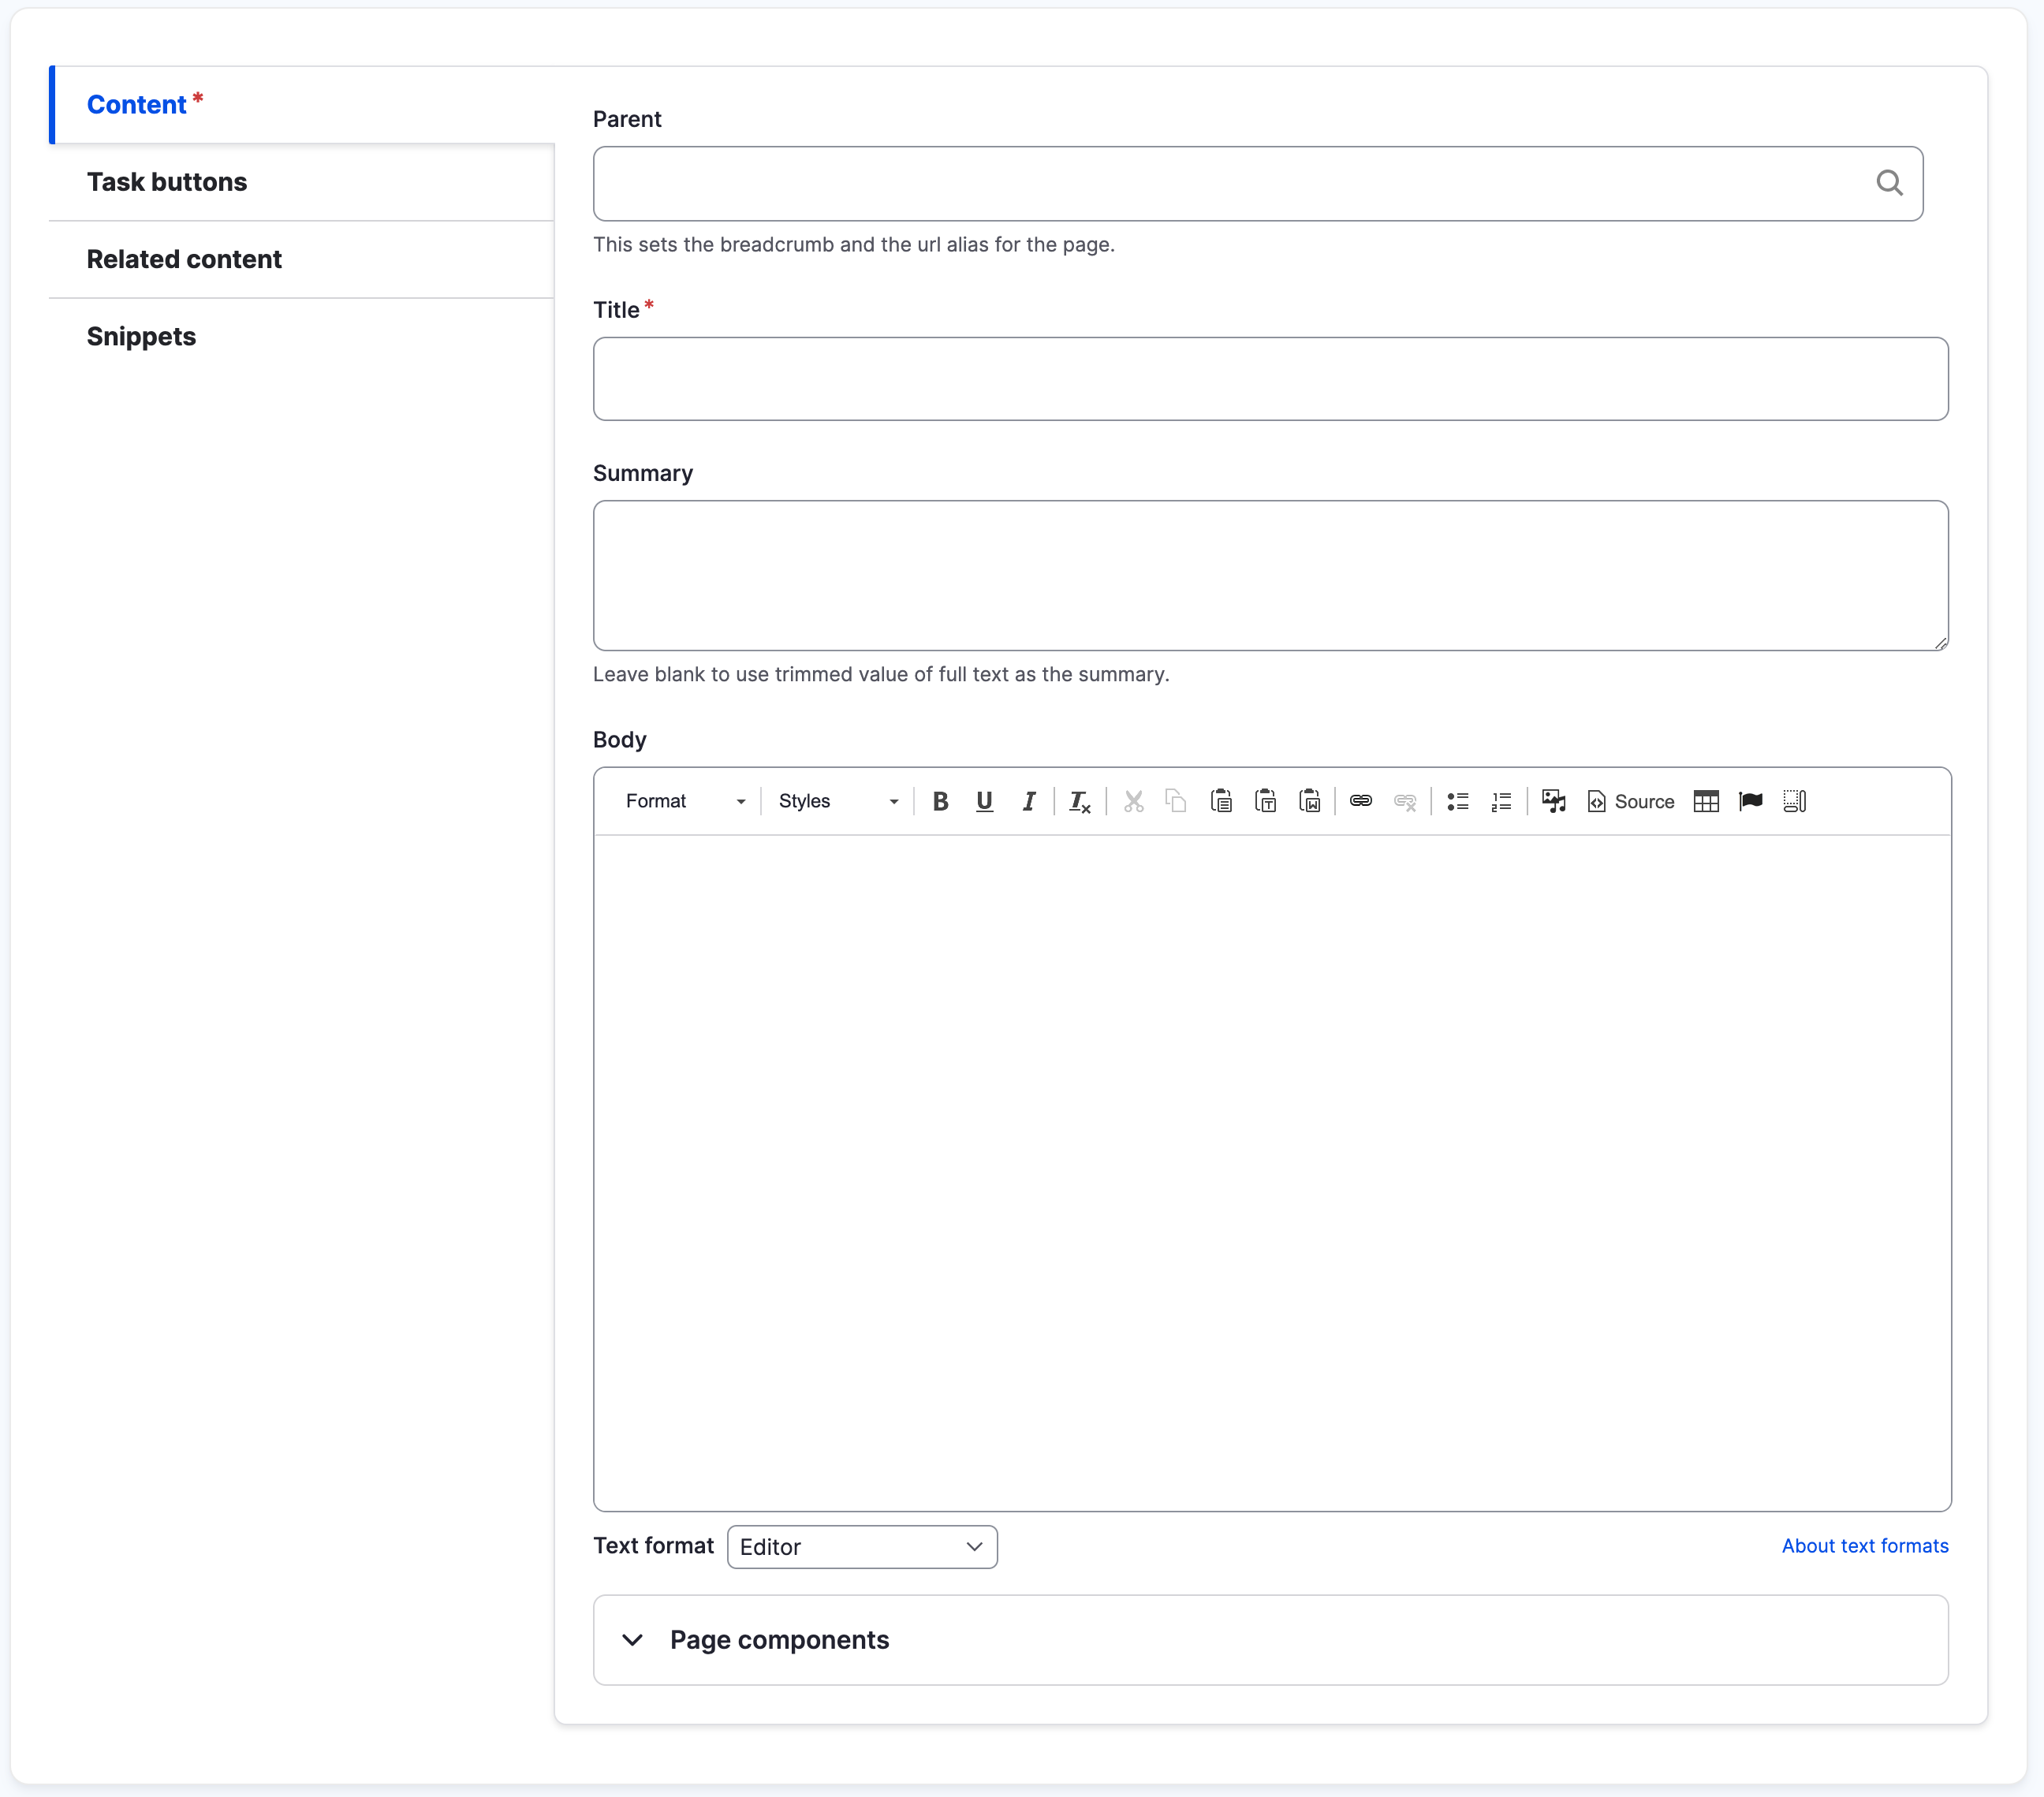
Task: Click the flag/anchor icon in the toolbar
Action: click(1752, 801)
